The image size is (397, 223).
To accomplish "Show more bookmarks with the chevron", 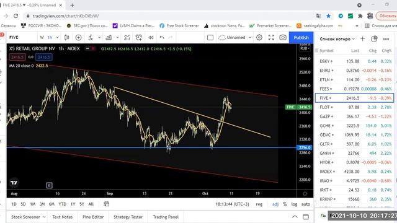I will coord(357,26).
